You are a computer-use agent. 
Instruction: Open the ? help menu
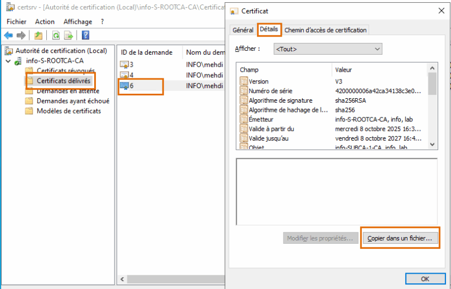pyautogui.click(x=102, y=21)
